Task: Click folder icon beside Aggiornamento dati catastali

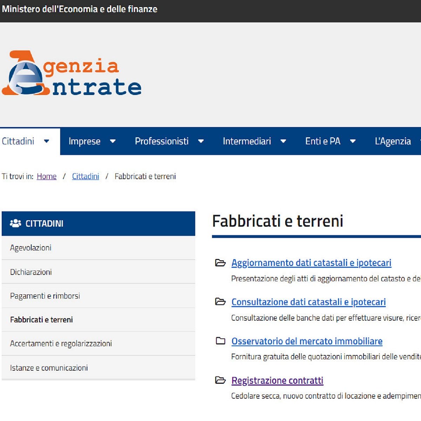Action: [x=220, y=263]
